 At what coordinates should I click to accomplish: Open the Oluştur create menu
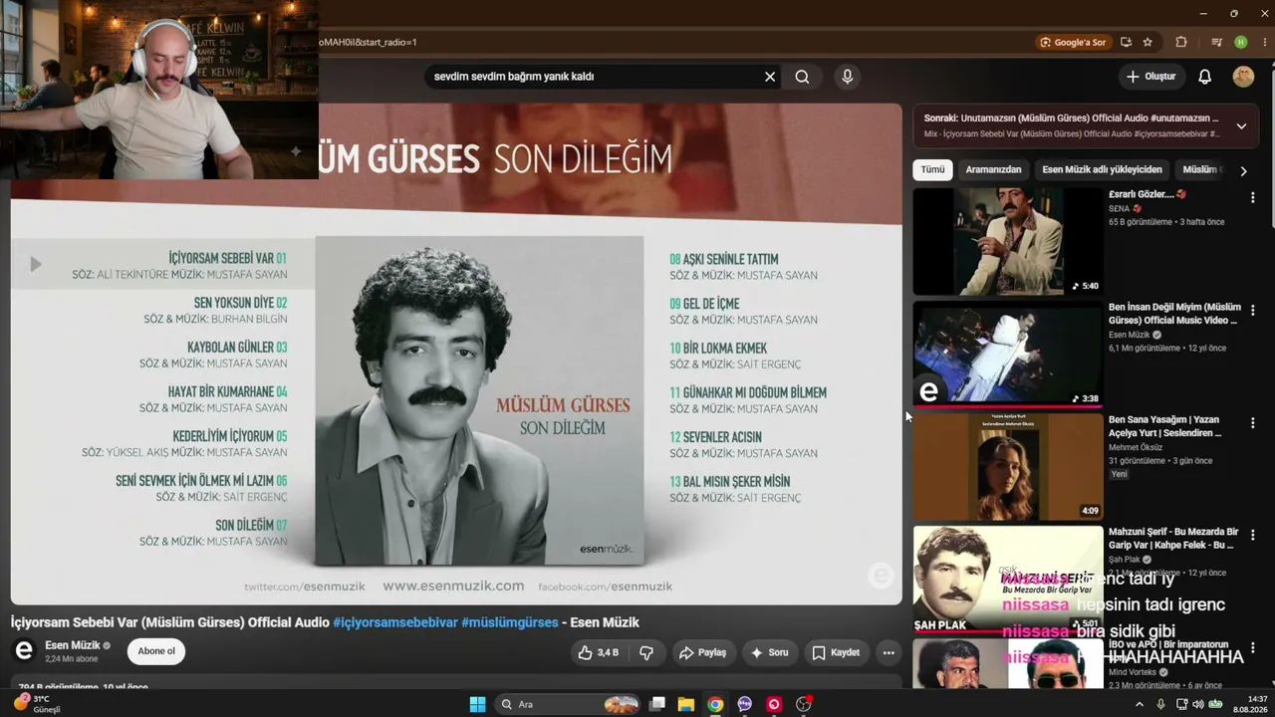coord(1151,77)
